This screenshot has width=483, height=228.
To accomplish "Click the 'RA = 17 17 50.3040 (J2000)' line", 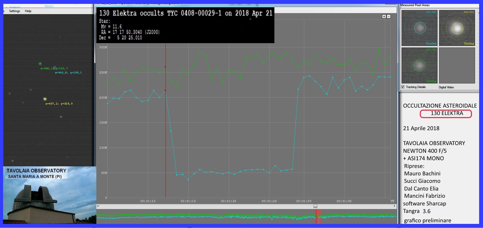I will [x=130, y=32].
